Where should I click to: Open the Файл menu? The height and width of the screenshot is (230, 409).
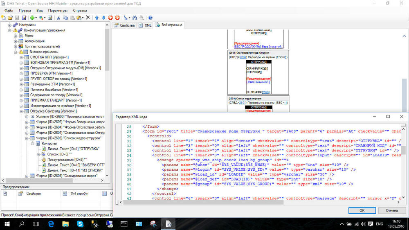[x=9, y=11]
